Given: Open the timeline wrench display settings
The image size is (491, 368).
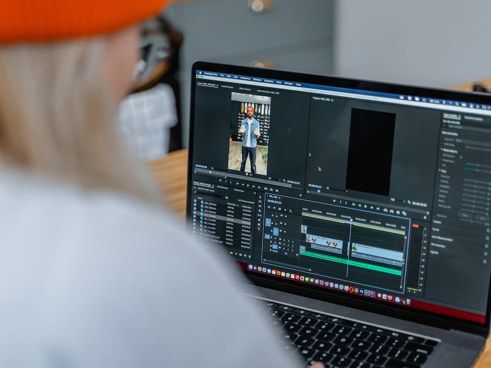Looking at the screenshot, I should pyautogui.click(x=291, y=211).
